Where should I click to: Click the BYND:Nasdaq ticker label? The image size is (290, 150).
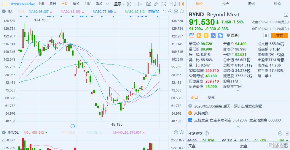[23, 4]
